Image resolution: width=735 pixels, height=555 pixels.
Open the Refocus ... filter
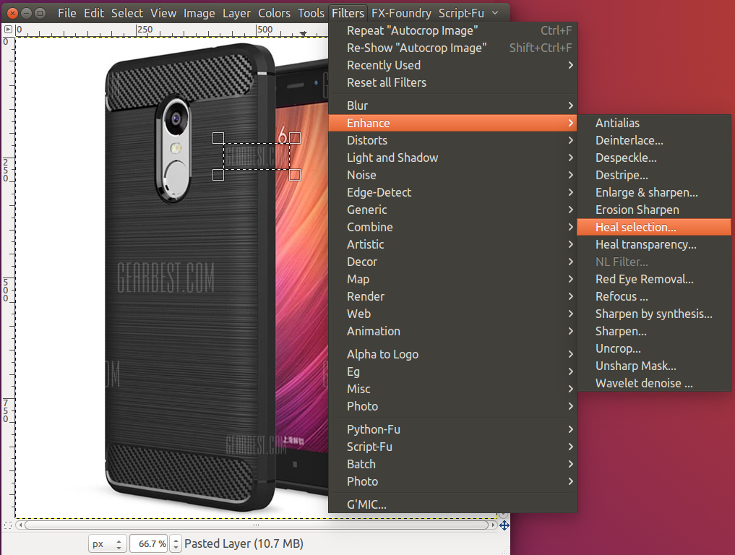(x=654, y=296)
